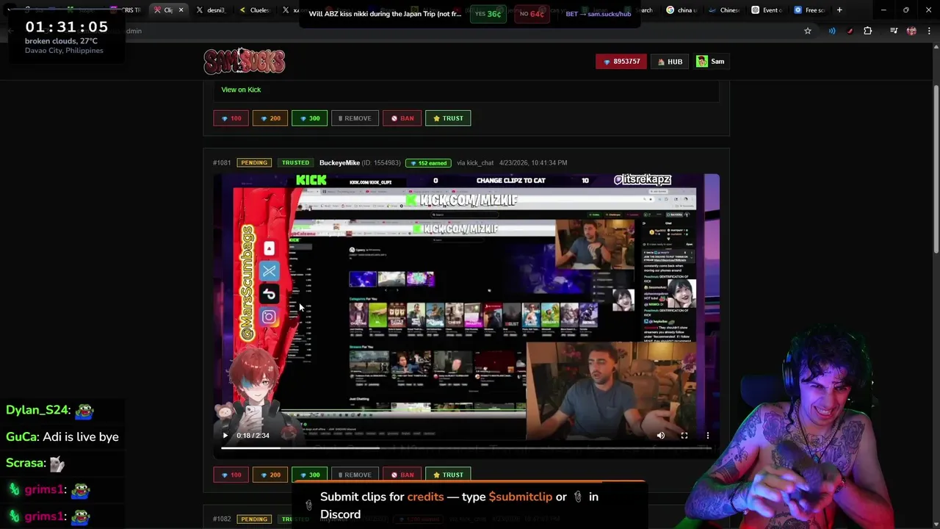Switch to the Event browser tab
The width and height of the screenshot is (940, 529).
[767, 10]
